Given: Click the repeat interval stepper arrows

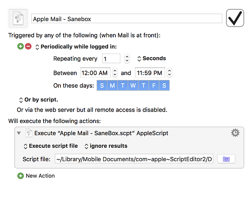Looking at the screenshot, I should [127, 58].
